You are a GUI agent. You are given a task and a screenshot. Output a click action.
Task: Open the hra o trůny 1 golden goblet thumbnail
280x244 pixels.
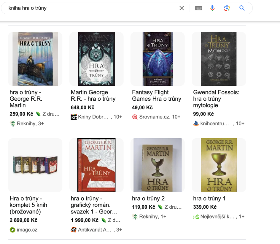[x=219, y=165]
